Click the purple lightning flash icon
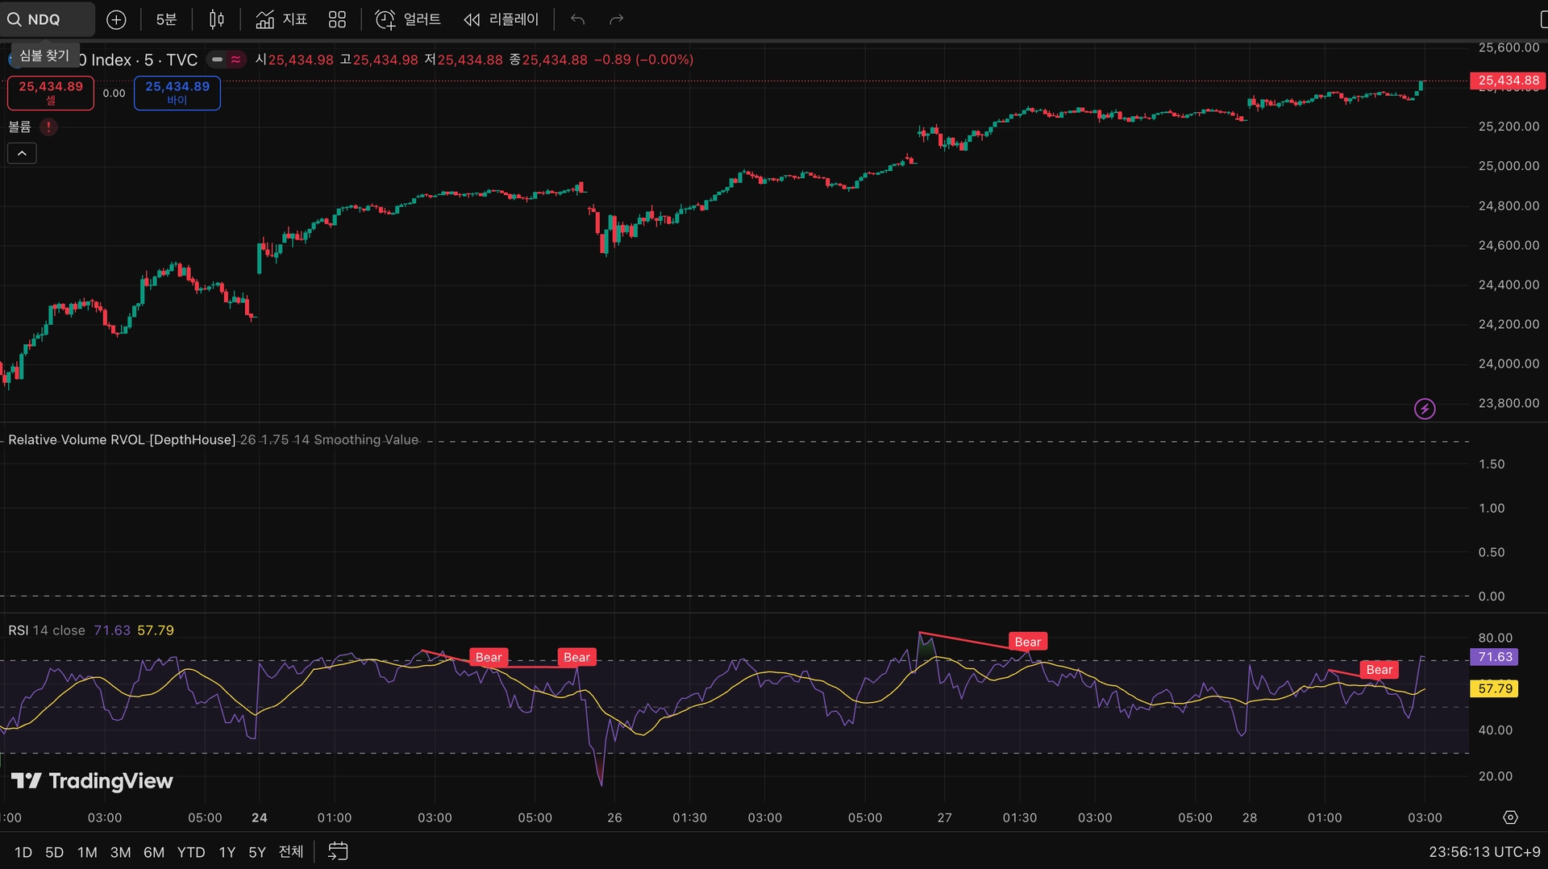 [1425, 409]
